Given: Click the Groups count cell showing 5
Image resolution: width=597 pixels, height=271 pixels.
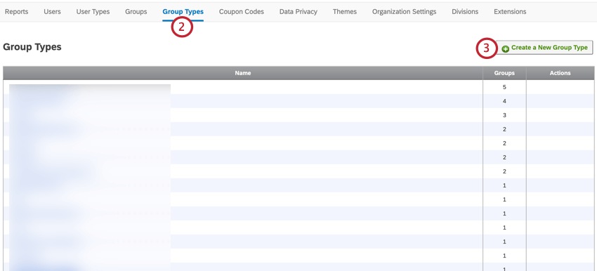Looking at the screenshot, I should [x=504, y=87].
